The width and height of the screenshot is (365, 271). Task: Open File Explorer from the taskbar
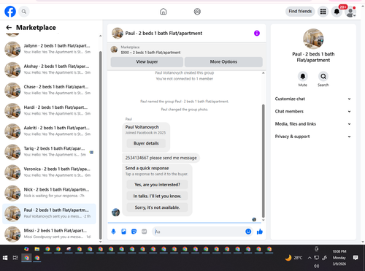click(x=37, y=249)
